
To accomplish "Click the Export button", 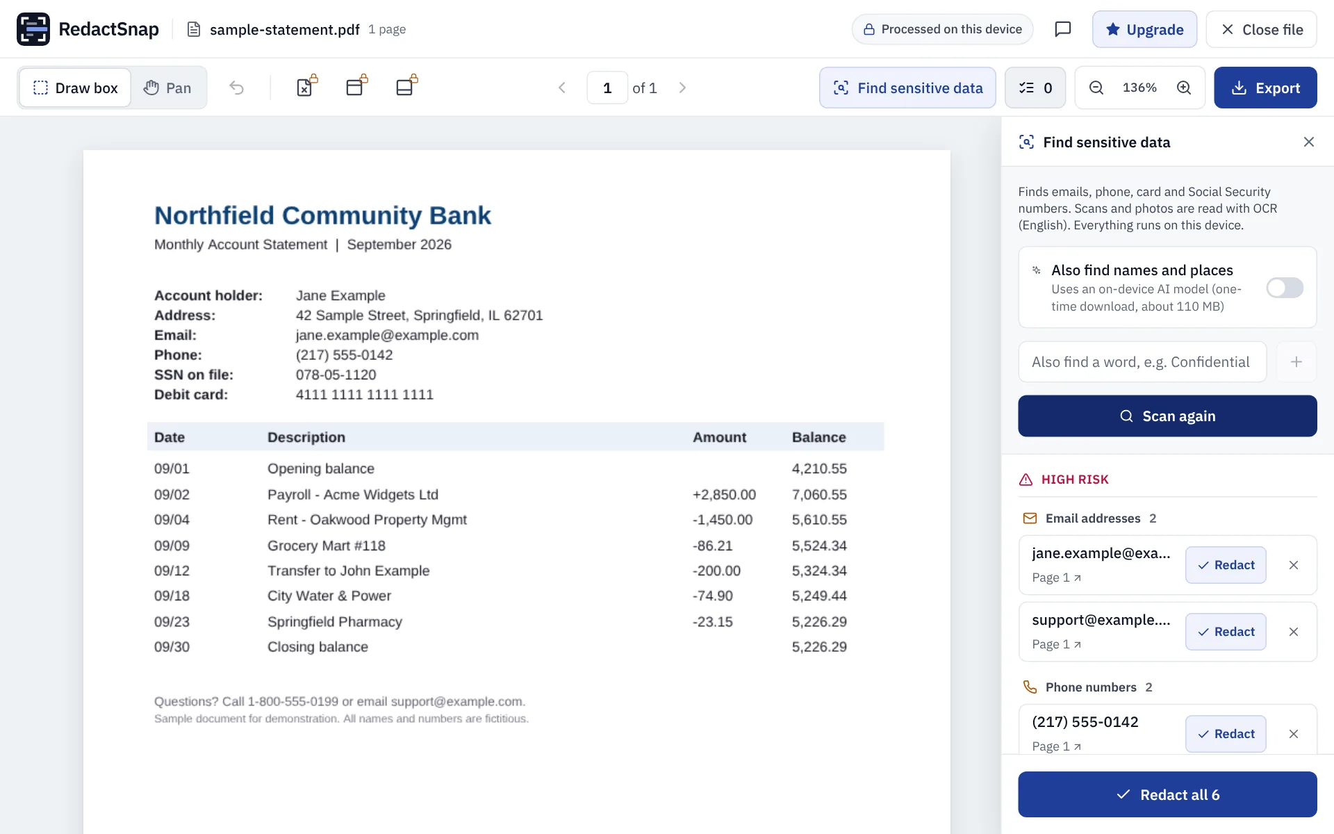I will coord(1265,88).
